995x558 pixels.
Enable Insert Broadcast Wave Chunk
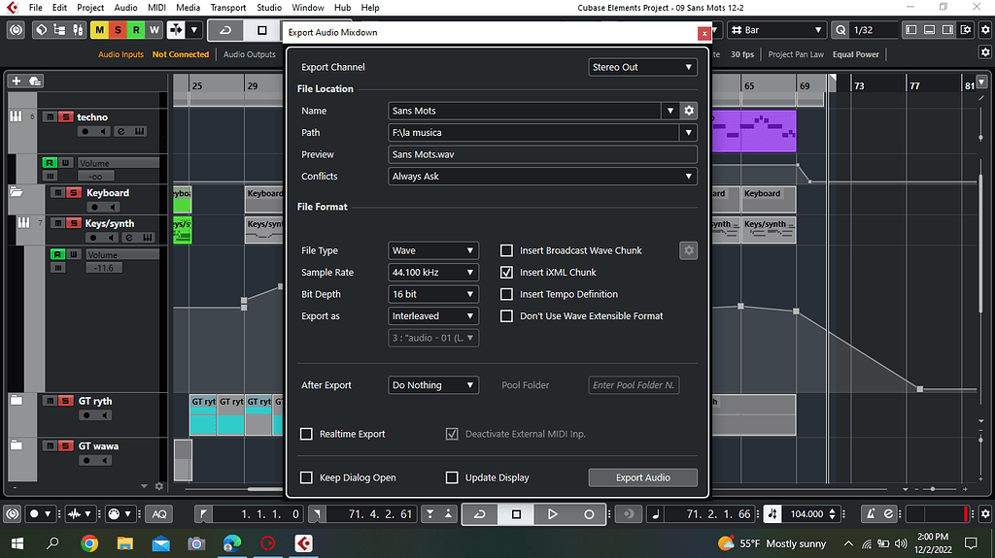tap(506, 250)
